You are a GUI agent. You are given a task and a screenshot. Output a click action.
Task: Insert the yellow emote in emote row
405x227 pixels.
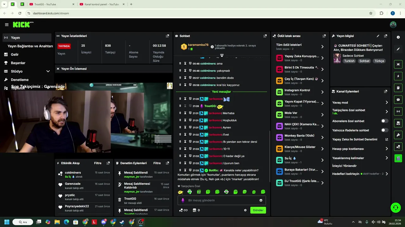pyautogui.click(x=180, y=192)
